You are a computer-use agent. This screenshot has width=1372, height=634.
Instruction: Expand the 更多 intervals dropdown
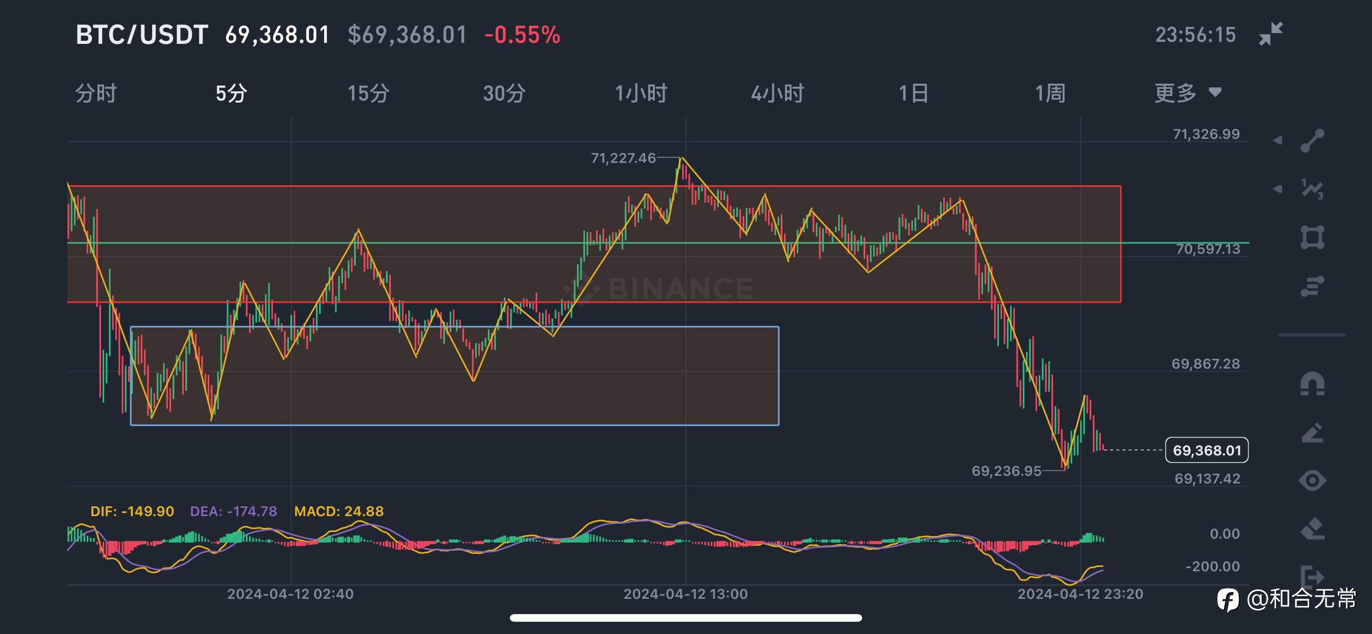coord(1187,93)
